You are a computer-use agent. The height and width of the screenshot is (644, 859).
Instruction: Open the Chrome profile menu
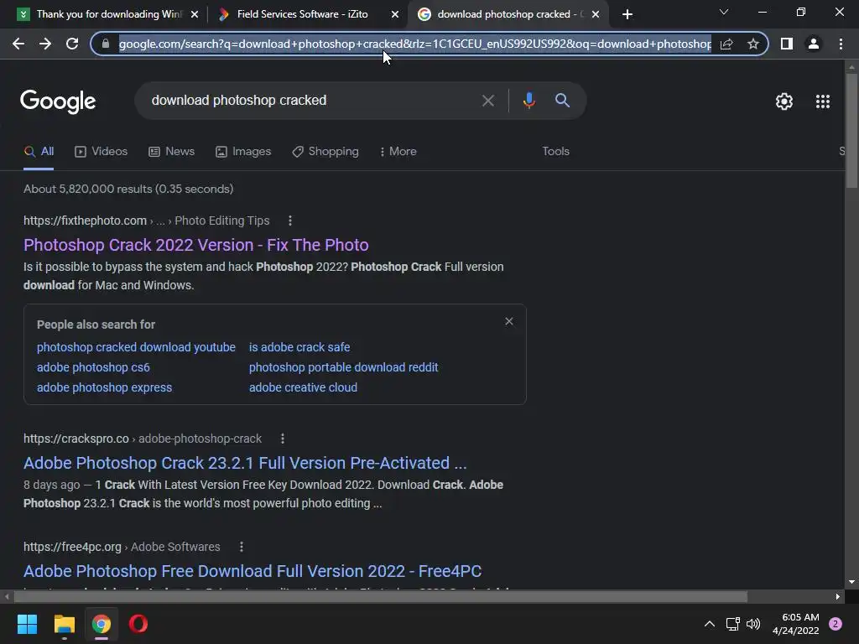tap(814, 44)
